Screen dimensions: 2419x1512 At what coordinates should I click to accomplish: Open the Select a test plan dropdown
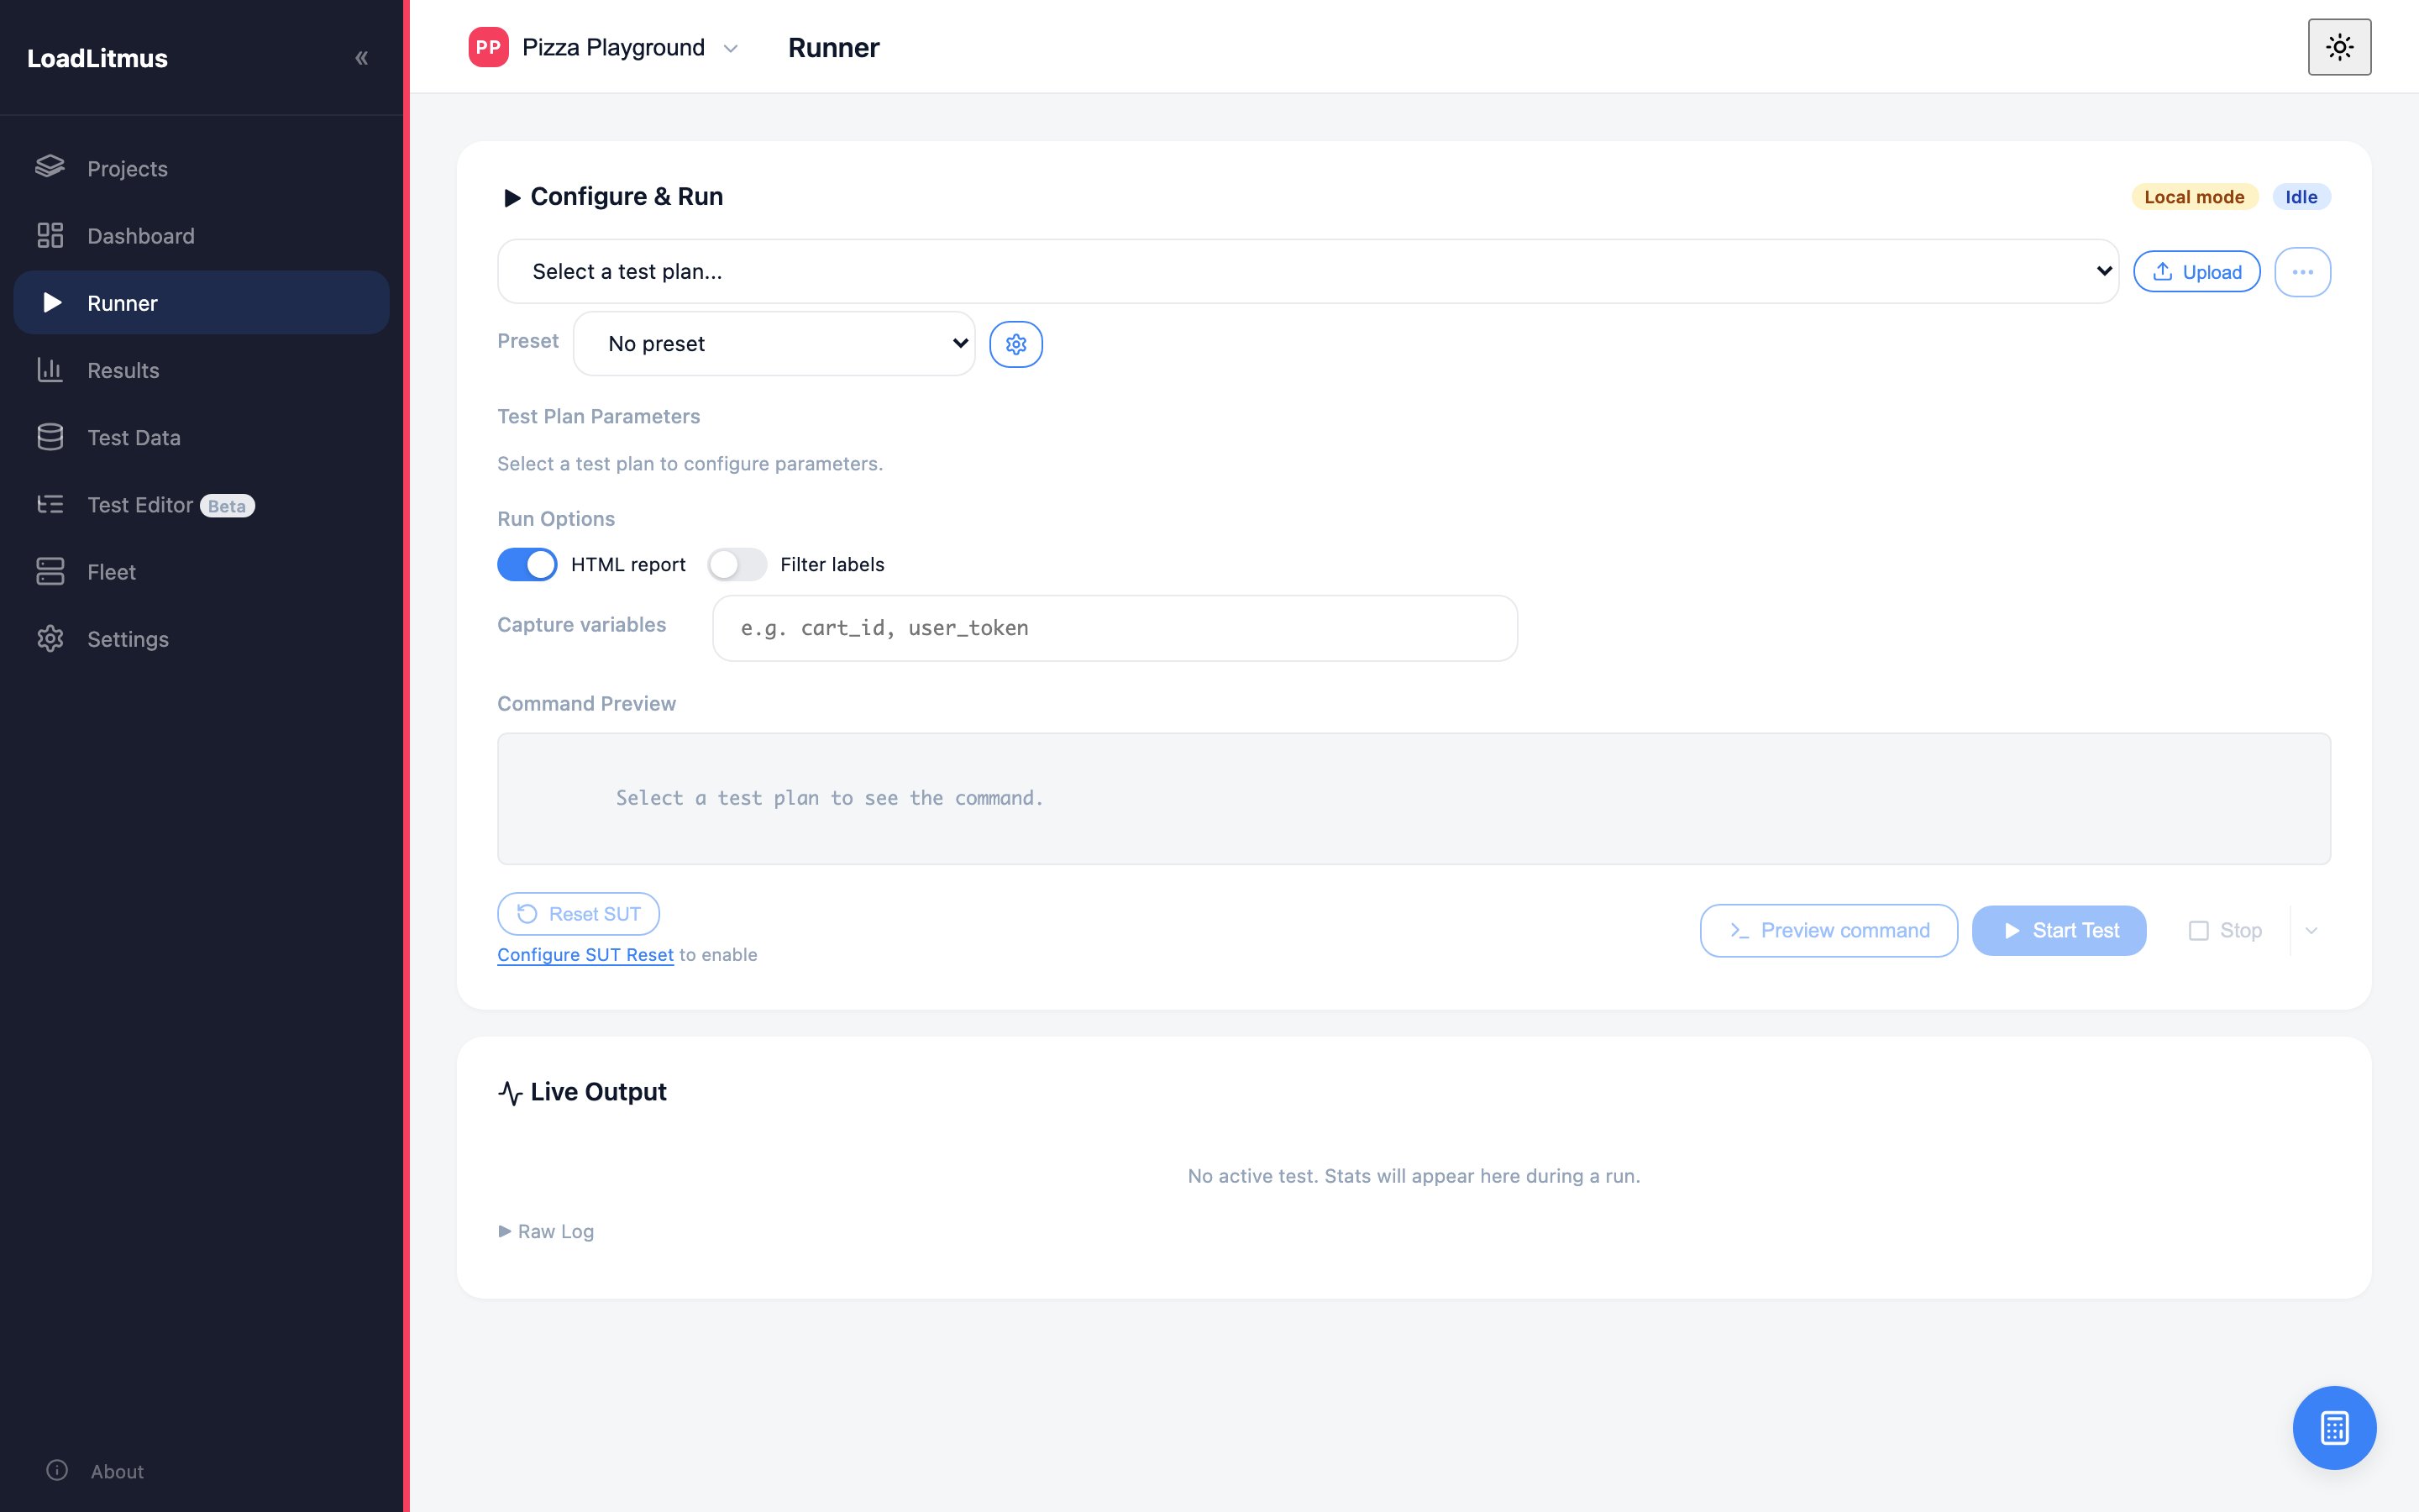1308,271
